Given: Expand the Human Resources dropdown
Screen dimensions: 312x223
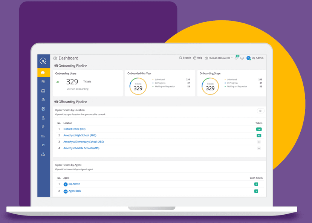Looking at the screenshot, I should click(219, 58).
